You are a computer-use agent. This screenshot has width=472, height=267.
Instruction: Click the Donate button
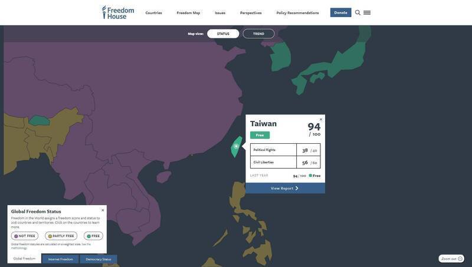(x=340, y=12)
